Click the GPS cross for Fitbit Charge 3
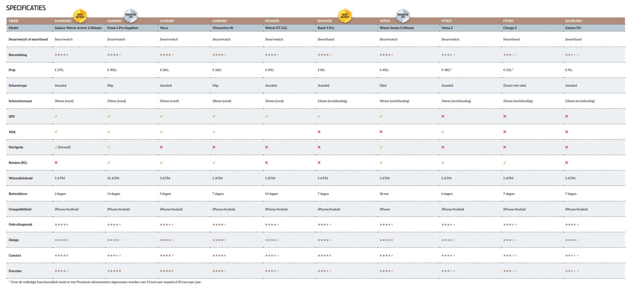 (505, 116)
